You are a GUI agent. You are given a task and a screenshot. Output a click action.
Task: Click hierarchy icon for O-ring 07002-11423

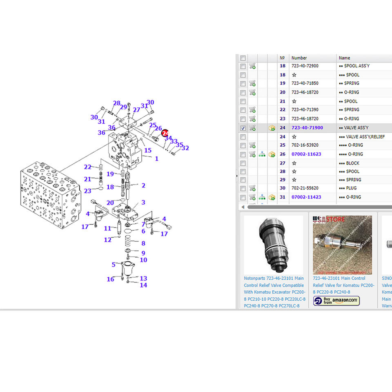(262, 197)
